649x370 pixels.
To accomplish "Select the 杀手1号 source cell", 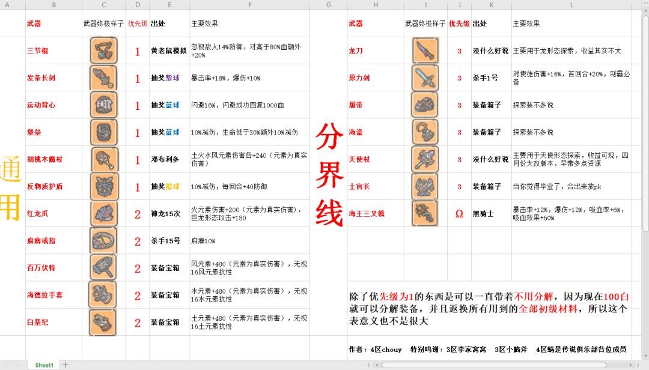I will pyautogui.click(x=492, y=78).
